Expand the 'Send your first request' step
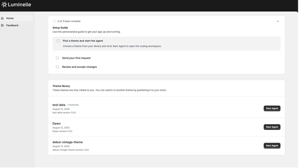The height and width of the screenshot is (168, 299). (76, 58)
